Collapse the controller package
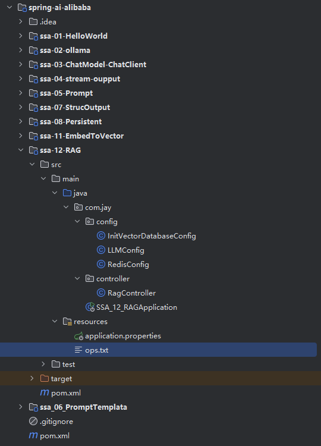Screen dimensions: 321x446 click(x=77, y=278)
